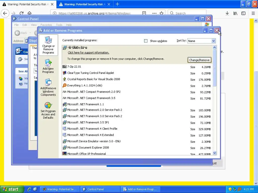Close the second Firefox warning tab

pyautogui.click(x=109, y=4)
